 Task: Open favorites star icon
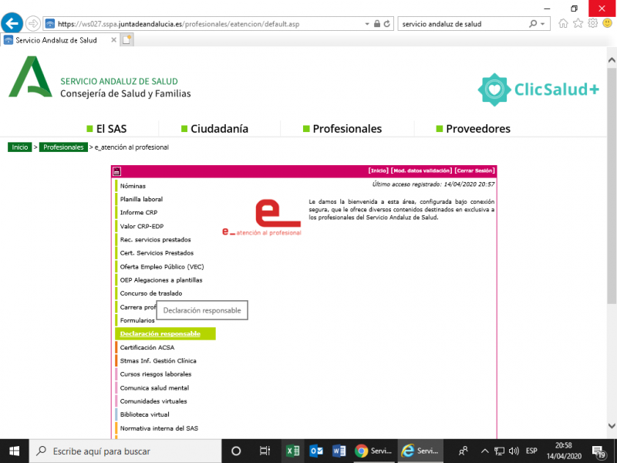pyautogui.click(x=578, y=23)
